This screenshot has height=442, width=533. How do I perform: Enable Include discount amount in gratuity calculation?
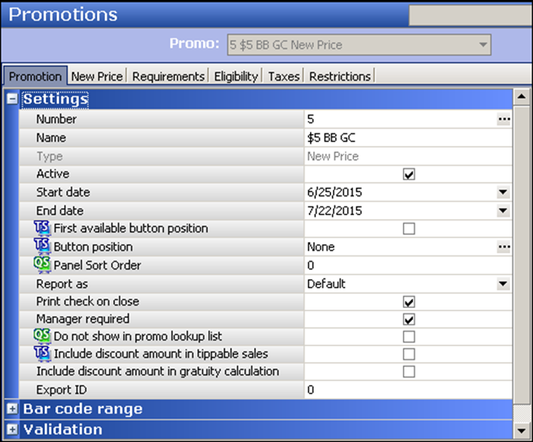(409, 372)
